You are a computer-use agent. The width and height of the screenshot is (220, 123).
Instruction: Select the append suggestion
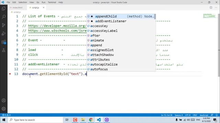pyautogui.click(x=121, y=45)
